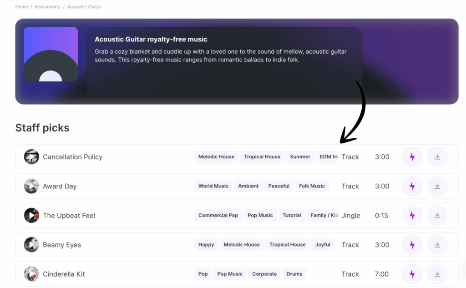Click lightning bolt icon for Cancellation Policy

412,157
